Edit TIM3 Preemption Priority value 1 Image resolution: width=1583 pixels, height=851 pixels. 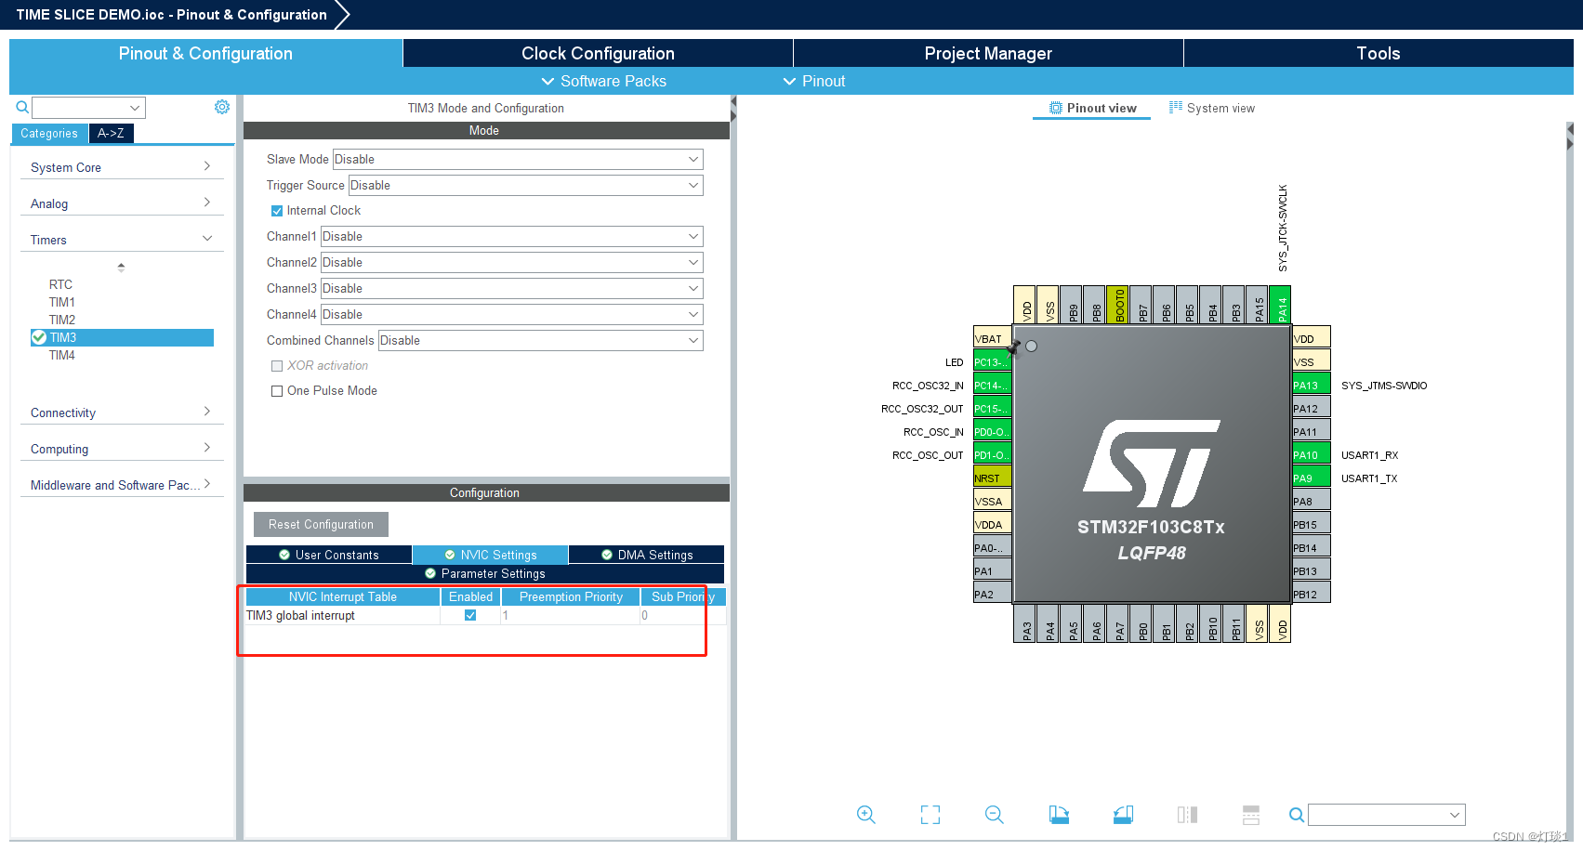click(x=570, y=615)
